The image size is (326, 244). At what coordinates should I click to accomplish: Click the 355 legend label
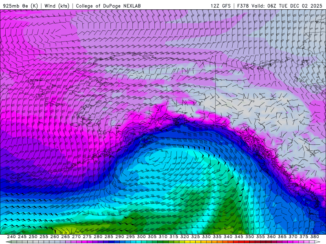click(260, 237)
